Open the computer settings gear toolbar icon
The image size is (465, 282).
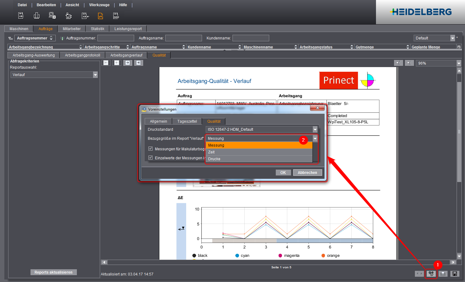click(x=52, y=16)
